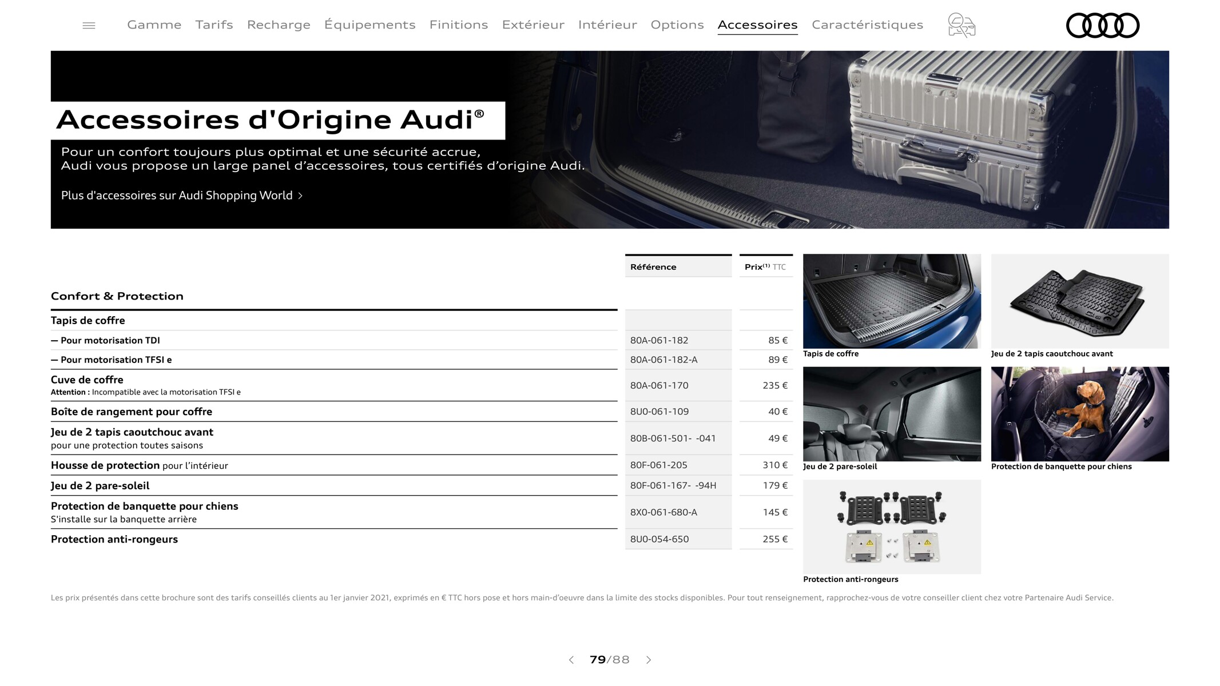Click the Audi rings logo
The height and width of the screenshot is (686, 1220).
[1102, 26]
